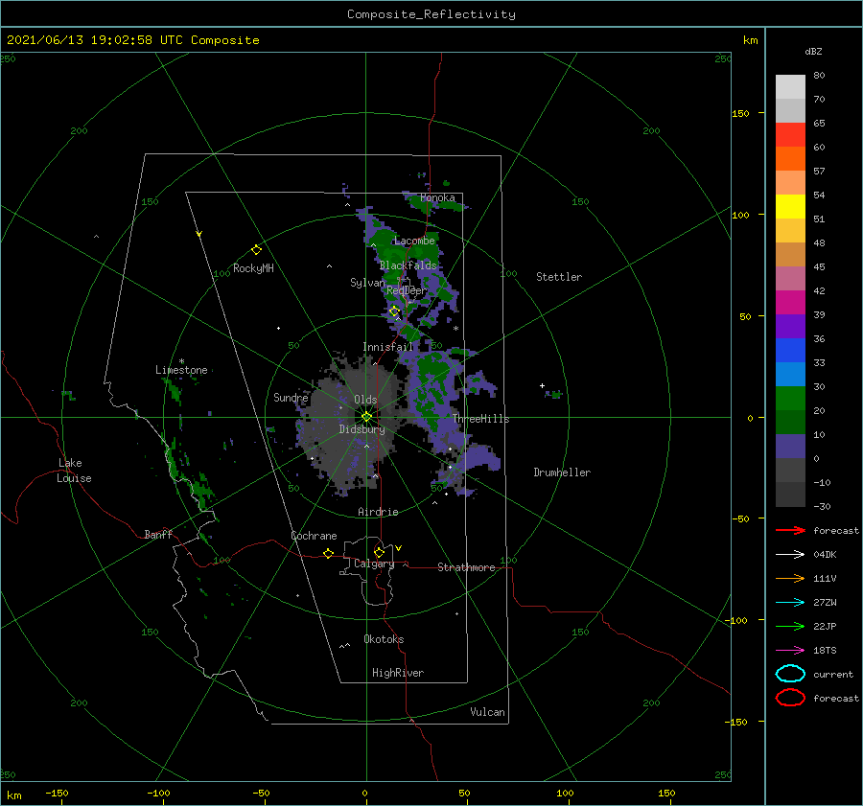863x806 pixels.
Task: Select the light gray 70–80 dBZ swatch
Action: tap(790, 87)
